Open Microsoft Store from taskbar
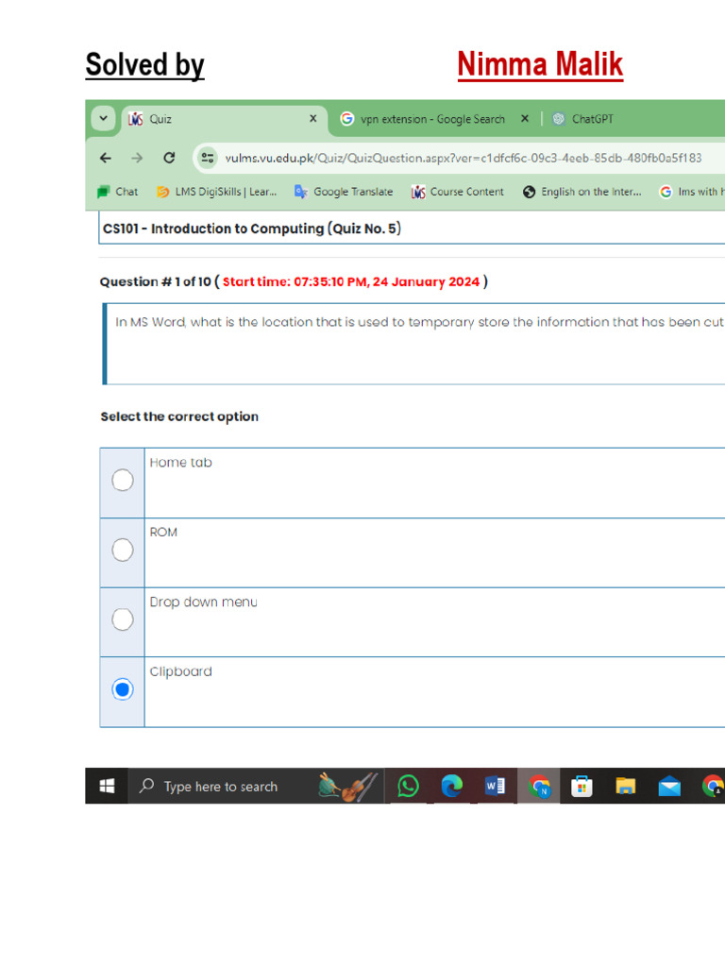 [x=582, y=787]
